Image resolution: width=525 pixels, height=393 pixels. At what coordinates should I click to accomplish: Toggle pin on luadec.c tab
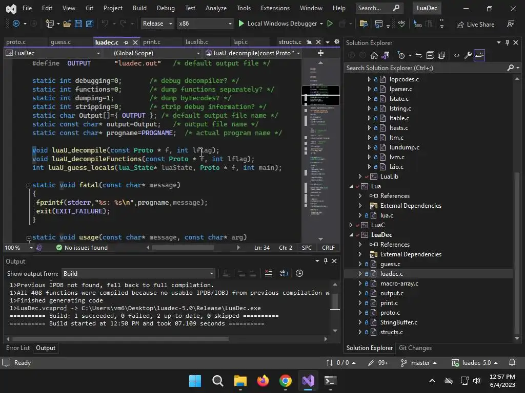pos(126,42)
